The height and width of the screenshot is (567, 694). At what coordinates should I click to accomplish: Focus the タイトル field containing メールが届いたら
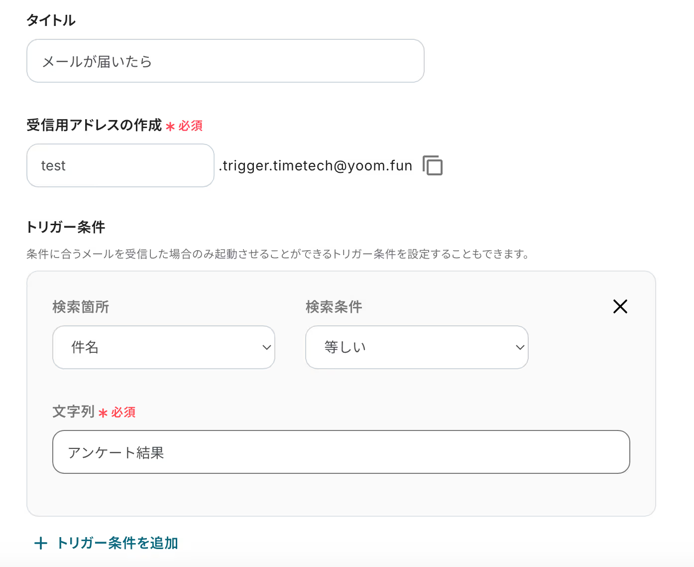point(225,61)
